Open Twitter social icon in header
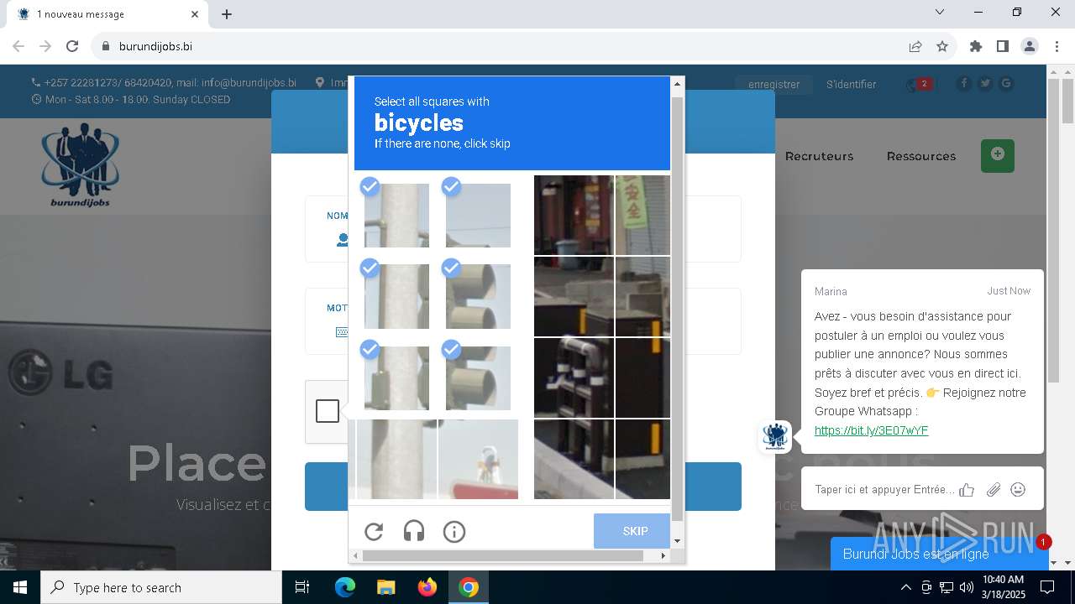1075x604 pixels. click(x=985, y=84)
